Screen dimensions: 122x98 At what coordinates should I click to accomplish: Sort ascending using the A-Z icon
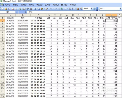pos(70,9)
